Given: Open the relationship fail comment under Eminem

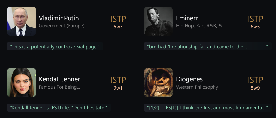Looking at the screenshot, I should click(x=208, y=47).
